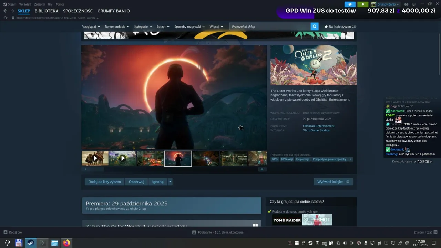Click the Perspektywa pierwszej osoby tag
The height and width of the screenshot is (248, 441).
click(329, 159)
